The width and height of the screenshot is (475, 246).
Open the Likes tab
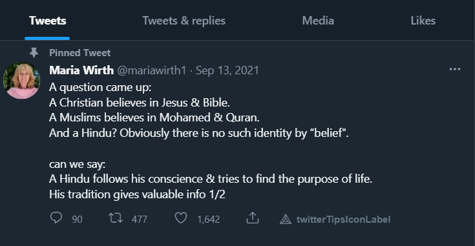[423, 21]
